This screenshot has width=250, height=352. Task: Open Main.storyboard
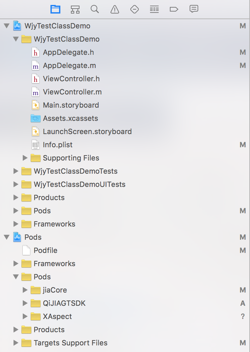click(x=71, y=105)
